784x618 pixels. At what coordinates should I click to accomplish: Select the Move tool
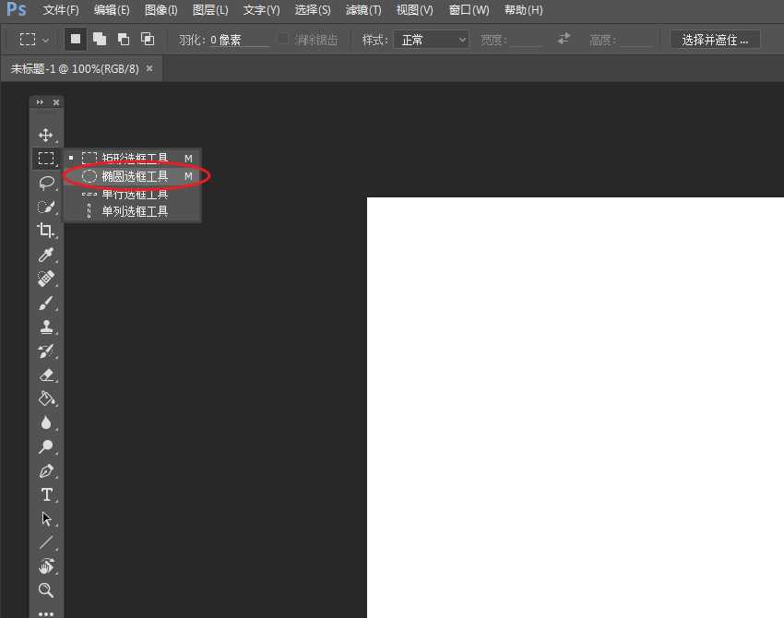[x=47, y=134]
